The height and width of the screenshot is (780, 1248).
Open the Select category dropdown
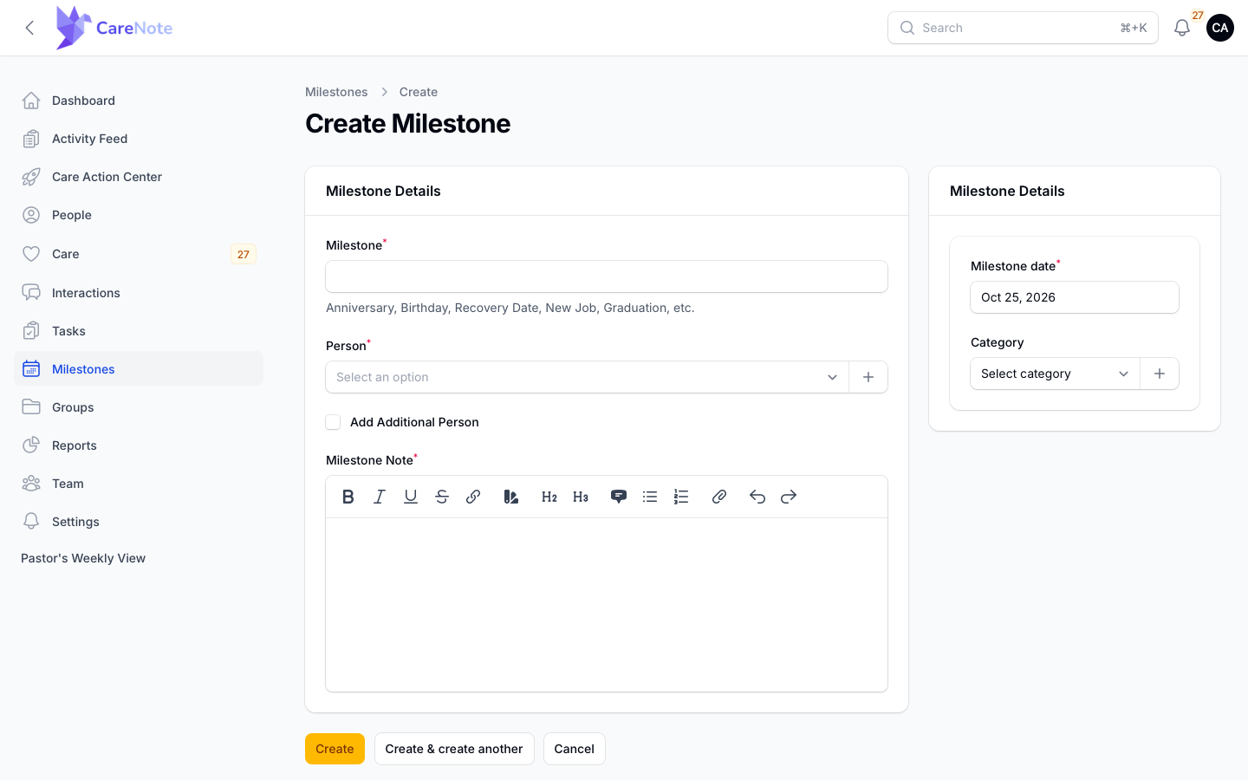pos(1055,374)
